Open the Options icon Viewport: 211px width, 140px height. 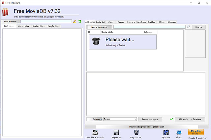pyautogui.click(x=166, y=132)
